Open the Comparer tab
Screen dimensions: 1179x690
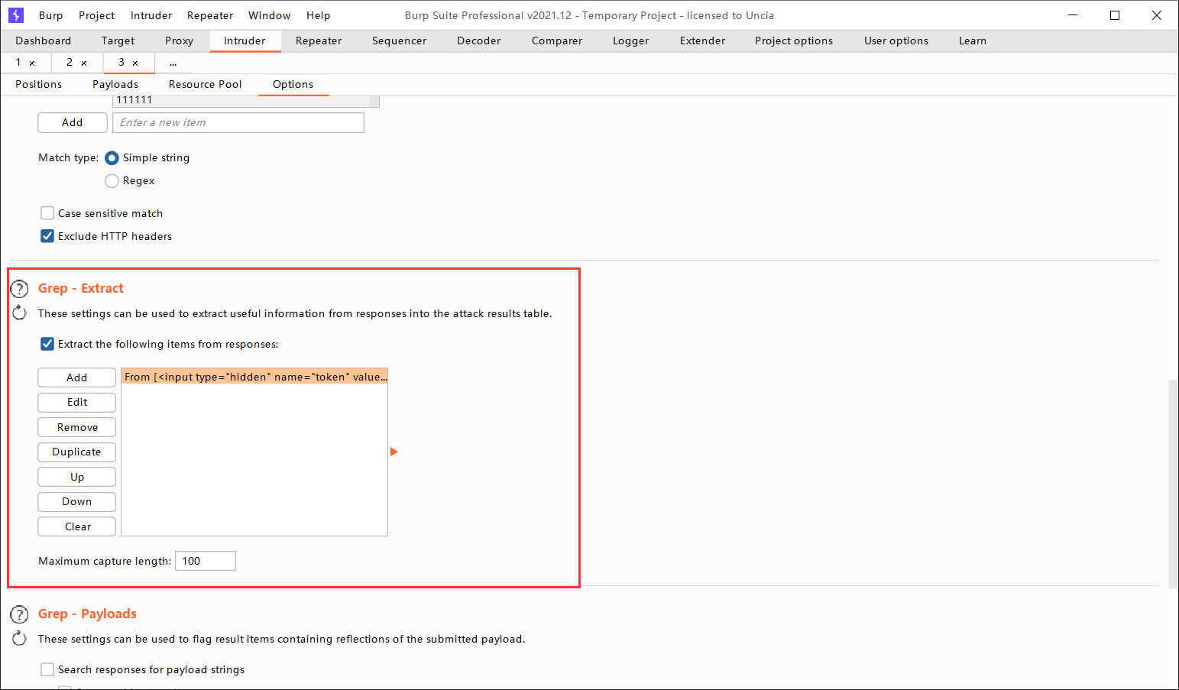557,40
